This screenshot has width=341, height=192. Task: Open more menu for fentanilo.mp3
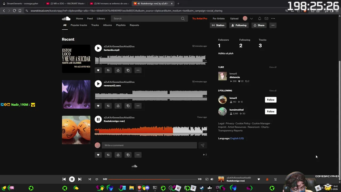[x=138, y=70]
